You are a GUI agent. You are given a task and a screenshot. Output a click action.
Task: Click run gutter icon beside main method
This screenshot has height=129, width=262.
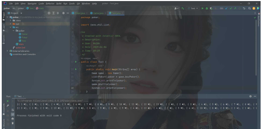pyautogui.click(x=76, y=69)
